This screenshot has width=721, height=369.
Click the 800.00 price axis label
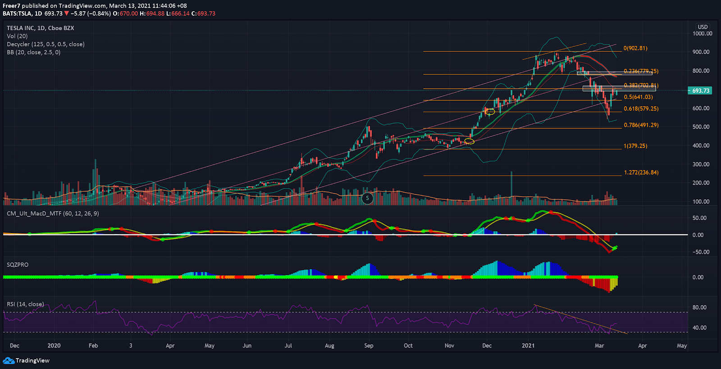(701, 71)
